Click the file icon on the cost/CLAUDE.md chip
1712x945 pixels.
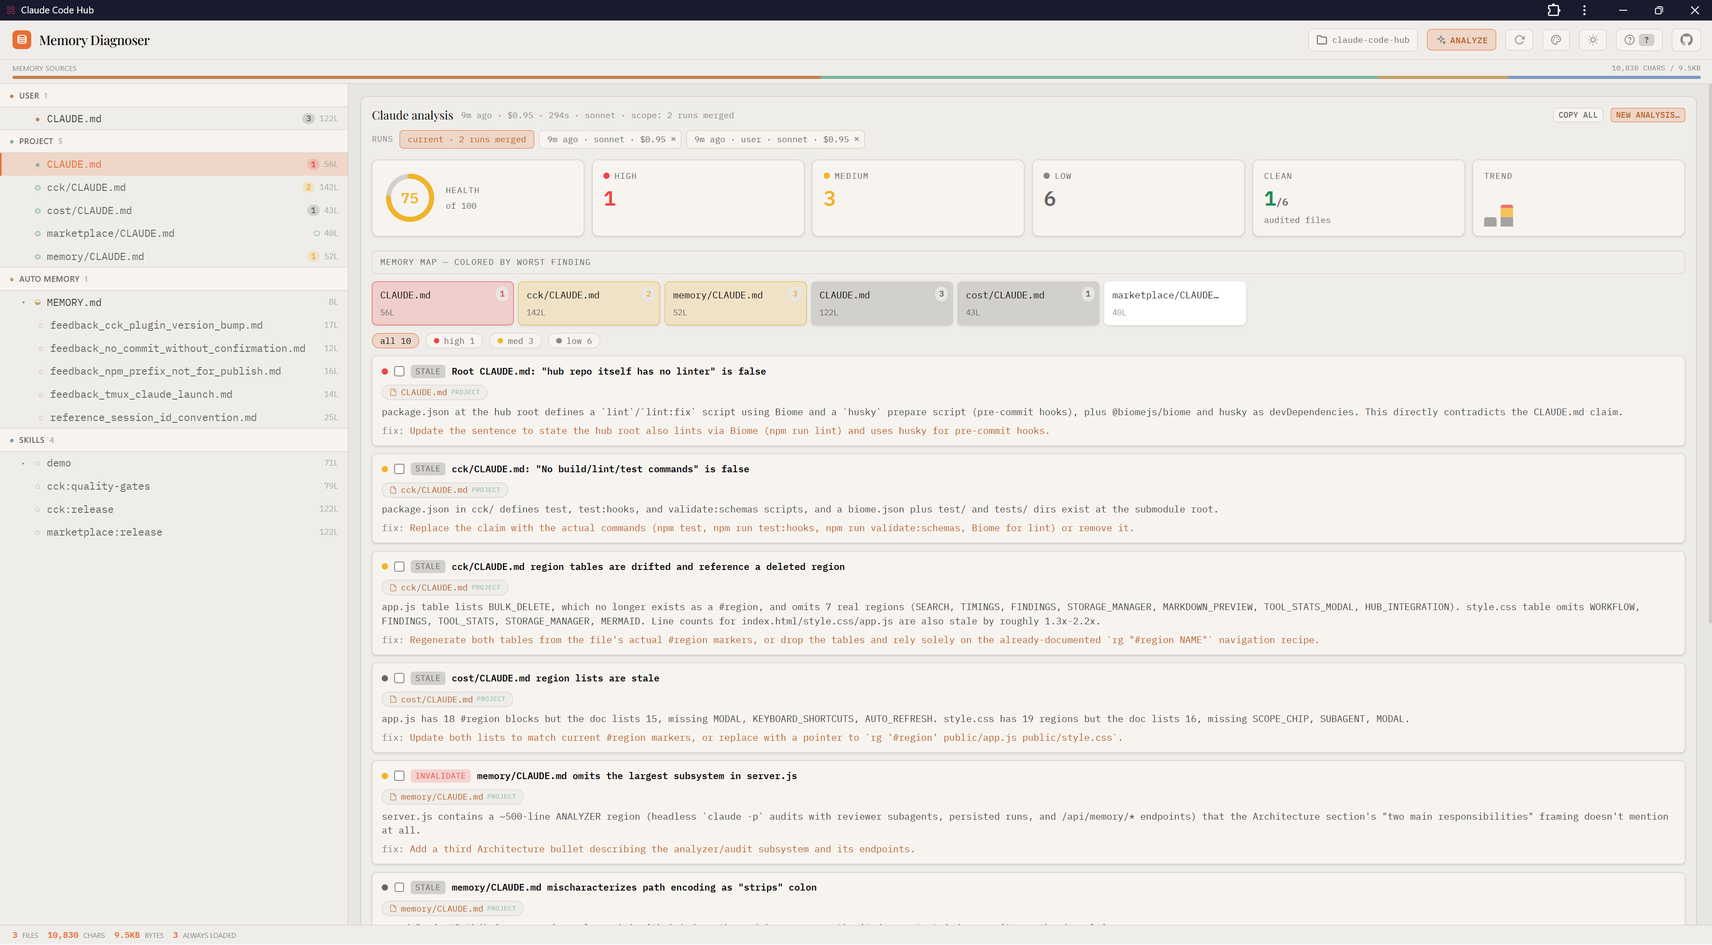pos(393,699)
